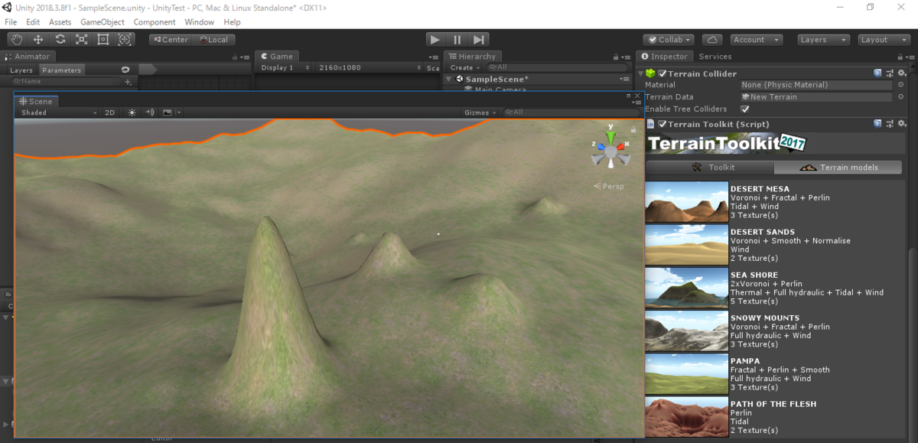Select the Inspector tab
This screenshot has height=443, width=918.
tap(665, 57)
